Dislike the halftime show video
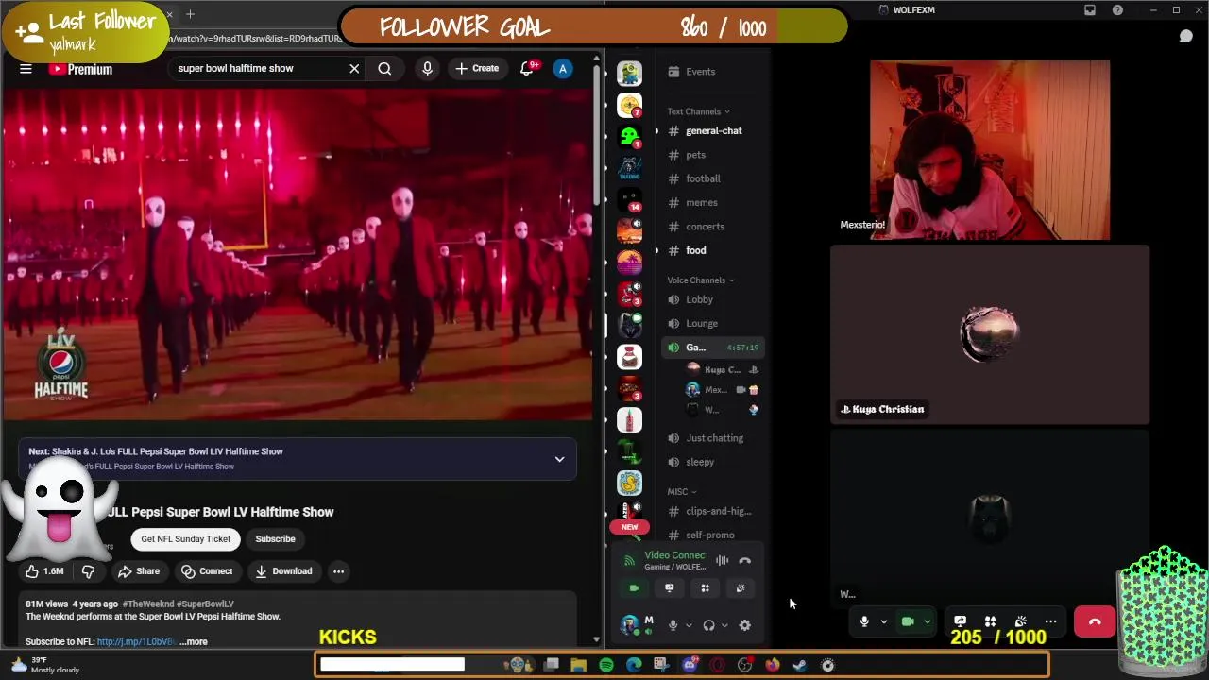The width and height of the screenshot is (1209, 680). [88, 570]
